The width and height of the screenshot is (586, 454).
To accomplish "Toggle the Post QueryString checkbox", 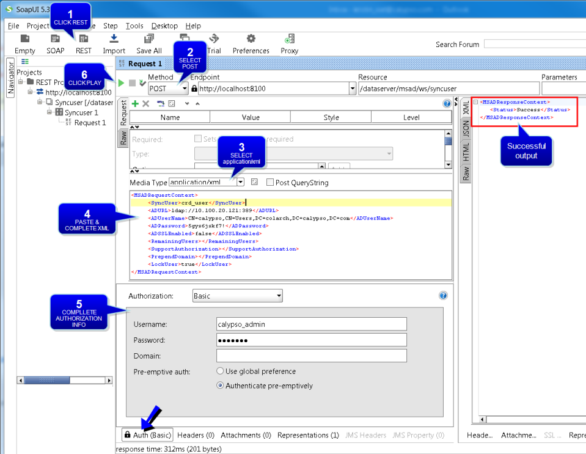I will tap(270, 182).
